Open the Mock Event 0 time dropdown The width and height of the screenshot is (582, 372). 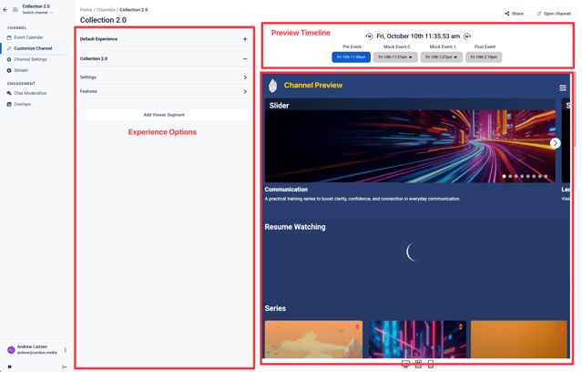coord(395,57)
